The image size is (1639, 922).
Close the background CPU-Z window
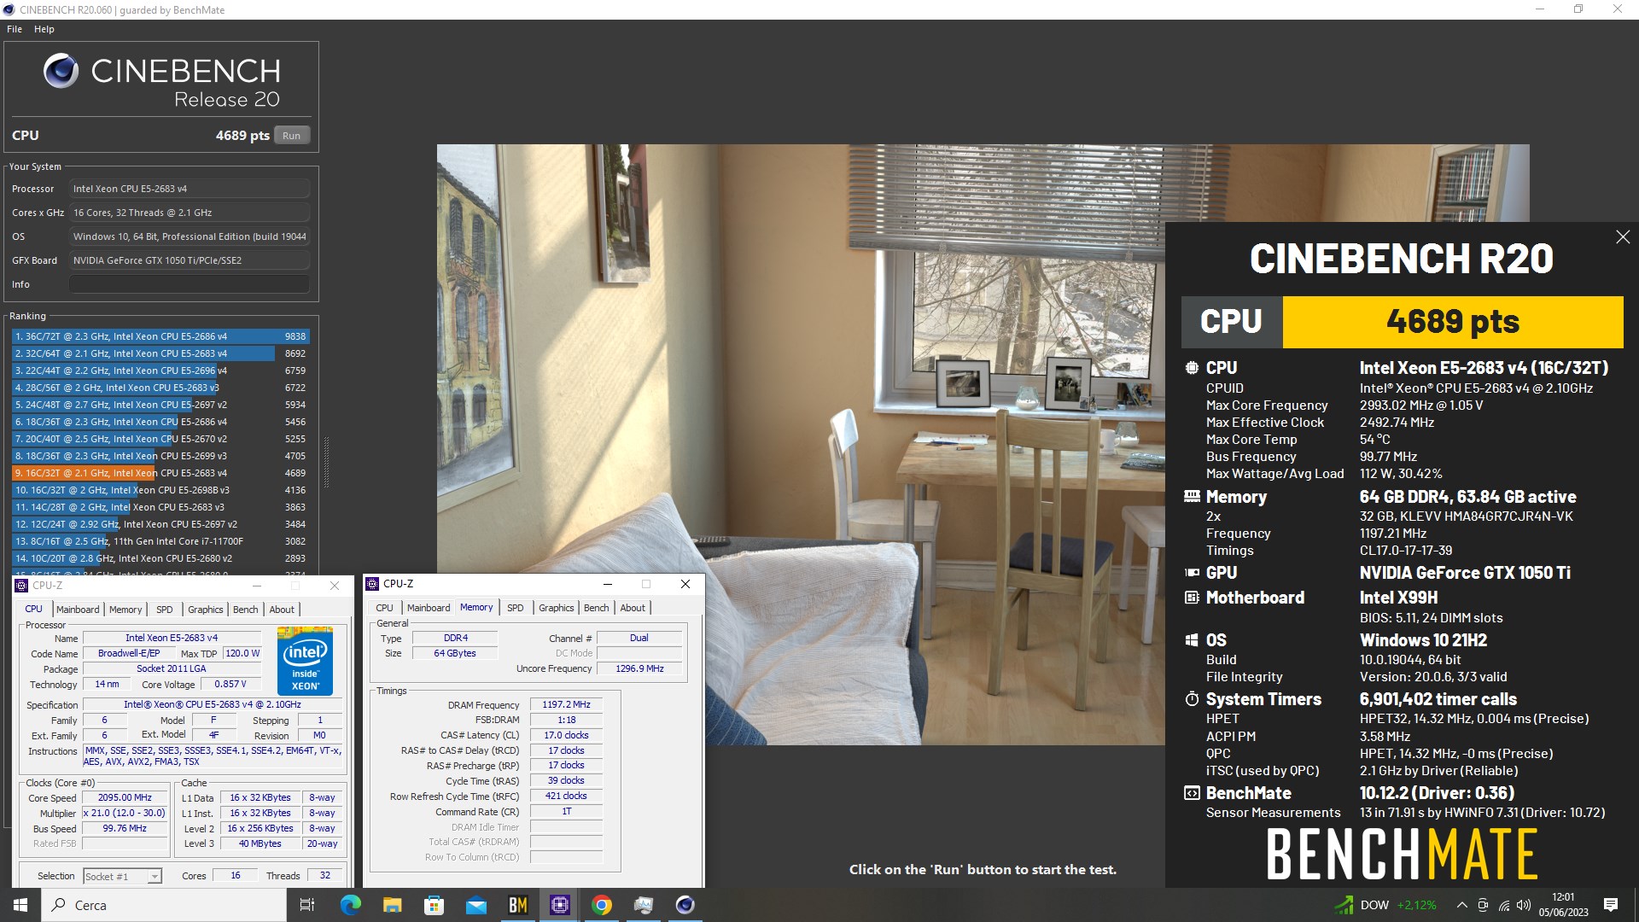[335, 586]
